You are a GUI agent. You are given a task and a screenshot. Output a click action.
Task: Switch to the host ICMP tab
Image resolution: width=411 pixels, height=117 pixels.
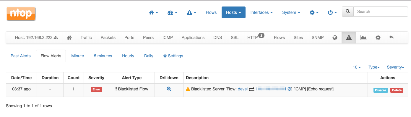click(168, 38)
